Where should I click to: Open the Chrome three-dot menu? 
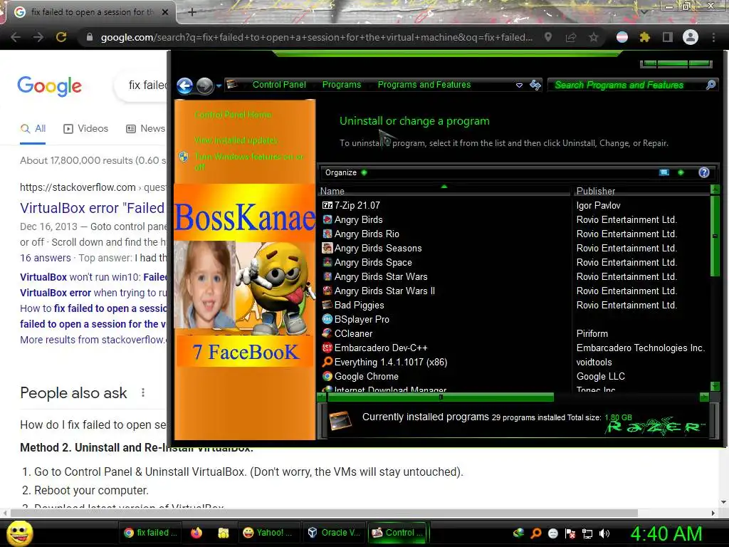tap(713, 37)
